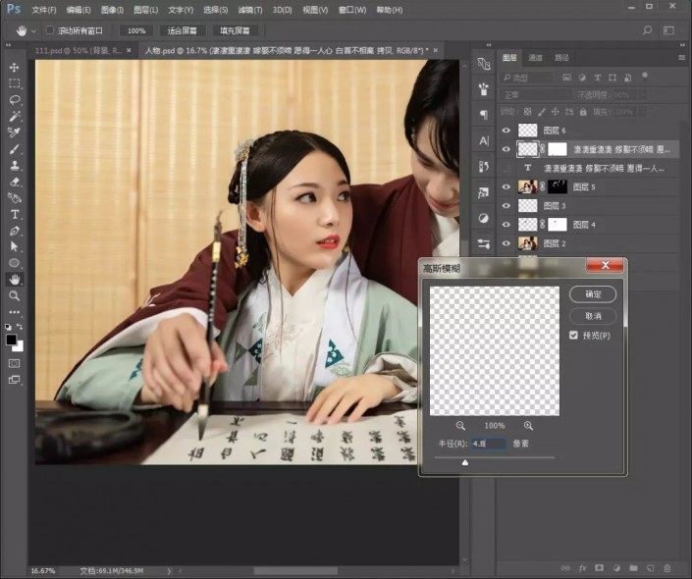Open the blend mode dropdown 正常
The width and height of the screenshot is (692, 579).
pos(535,95)
